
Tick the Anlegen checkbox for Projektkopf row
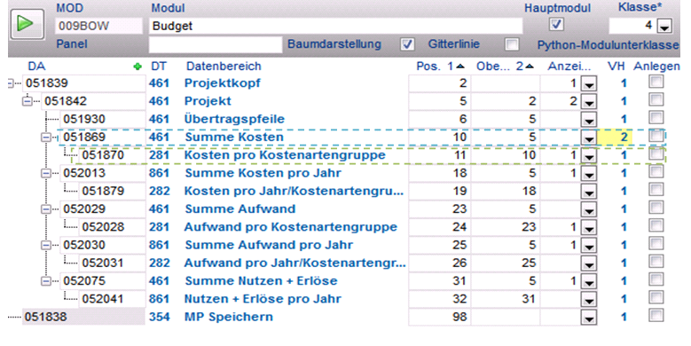[x=656, y=82]
